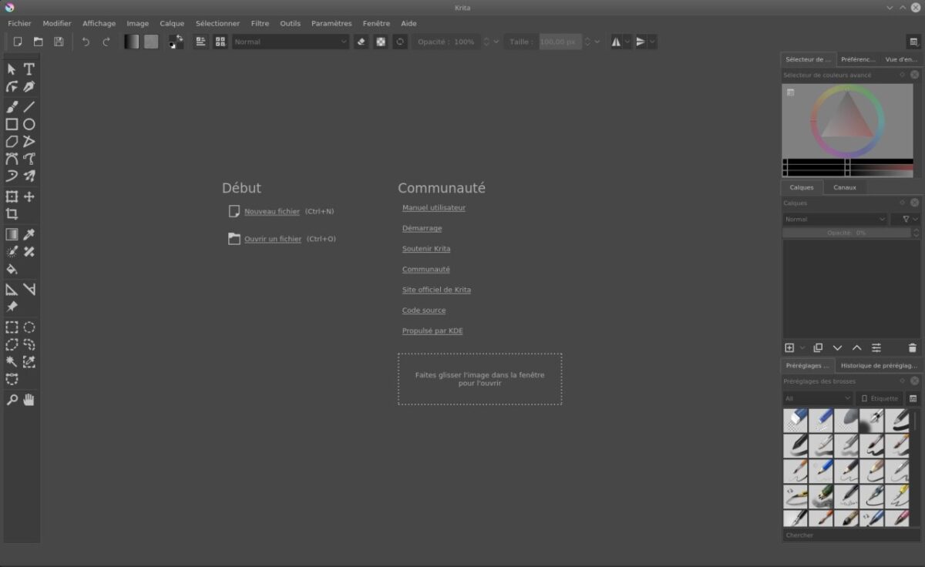Open the Fichier menu

pyautogui.click(x=20, y=23)
